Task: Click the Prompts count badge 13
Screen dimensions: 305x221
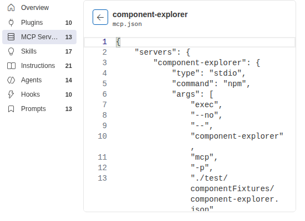Action: 68,109
